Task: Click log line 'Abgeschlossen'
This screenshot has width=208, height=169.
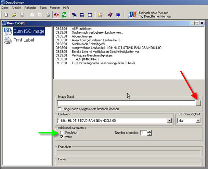Action: pos(82,36)
